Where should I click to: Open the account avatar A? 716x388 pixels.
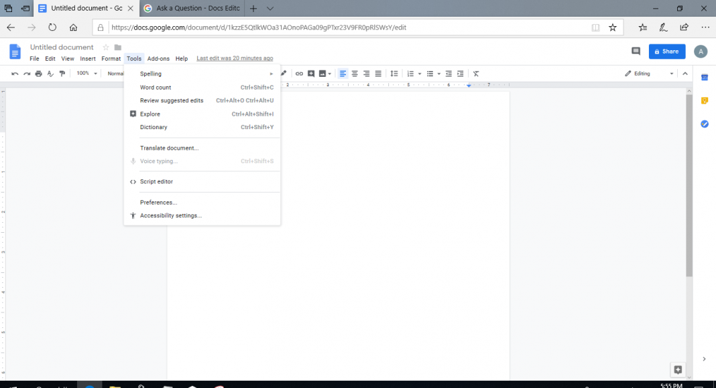[701, 52]
